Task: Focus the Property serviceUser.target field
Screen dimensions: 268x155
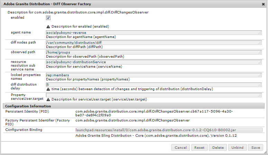Action: point(154,95)
